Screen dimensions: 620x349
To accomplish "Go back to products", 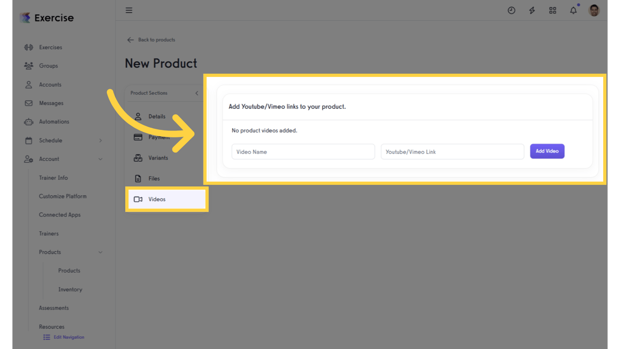I will click(151, 40).
